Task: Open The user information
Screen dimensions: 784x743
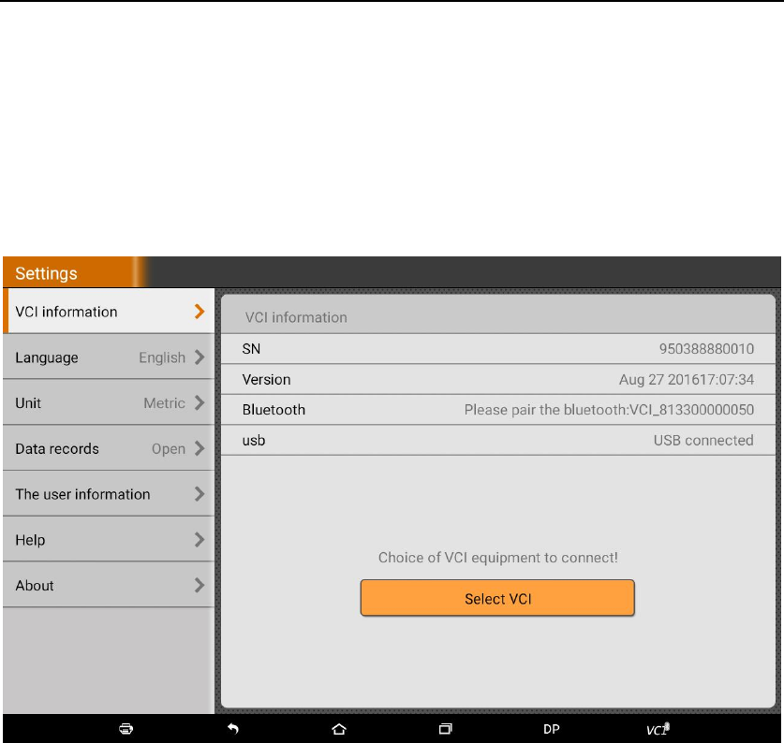Action: [x=109, y=494]
